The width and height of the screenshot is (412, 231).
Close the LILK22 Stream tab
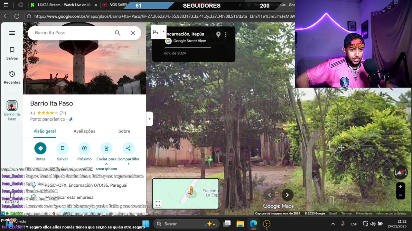[96, 5]
